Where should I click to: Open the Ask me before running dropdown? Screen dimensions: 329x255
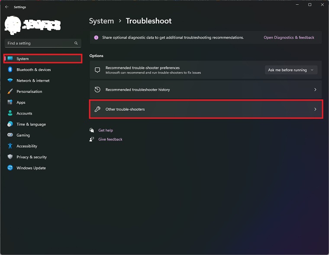[x=291, y=70]
